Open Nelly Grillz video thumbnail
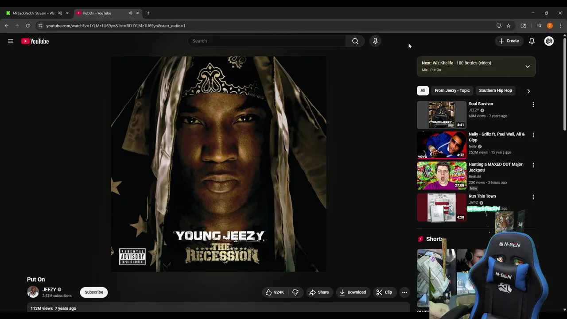This screenshot has width=567, height=319. pos(442,145)
